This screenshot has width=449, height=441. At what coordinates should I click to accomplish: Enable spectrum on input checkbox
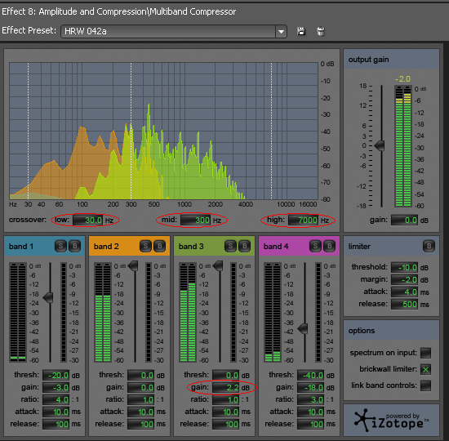[425, 353]
